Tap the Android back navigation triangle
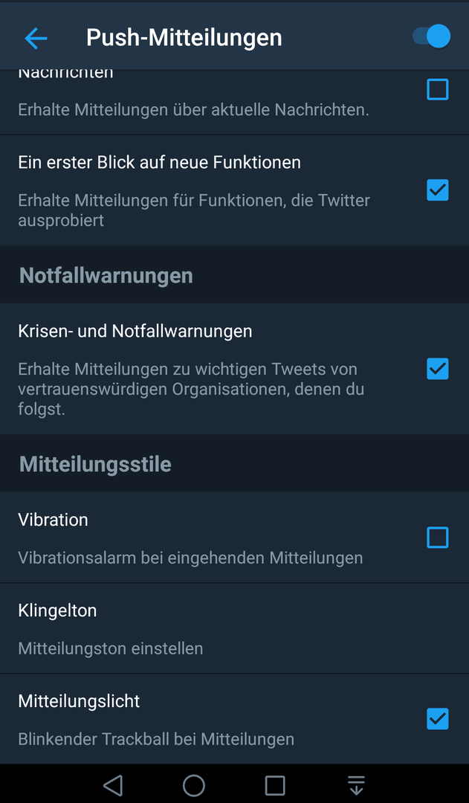The height and width of the screenshot is (803, 469). coord(113,784)
